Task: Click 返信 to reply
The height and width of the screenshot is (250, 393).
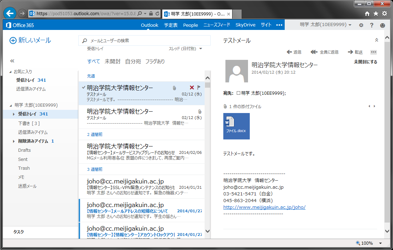Action: pyautogui.click(x=294, y=52)
